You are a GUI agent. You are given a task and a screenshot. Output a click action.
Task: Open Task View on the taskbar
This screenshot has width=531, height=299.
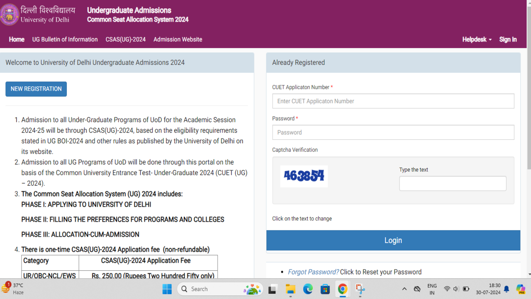pyautogui.click(x=273, y=289)
